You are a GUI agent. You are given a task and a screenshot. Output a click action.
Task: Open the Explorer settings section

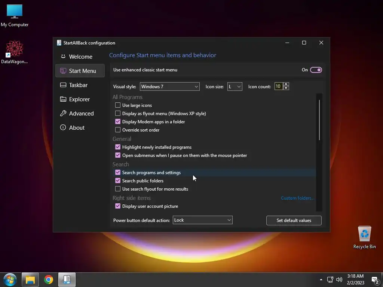point(80,99)
